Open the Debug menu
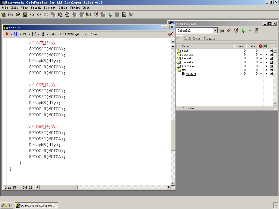Image resolution: width=279 pixels, height=209 pixels. (x=63, y=8)
